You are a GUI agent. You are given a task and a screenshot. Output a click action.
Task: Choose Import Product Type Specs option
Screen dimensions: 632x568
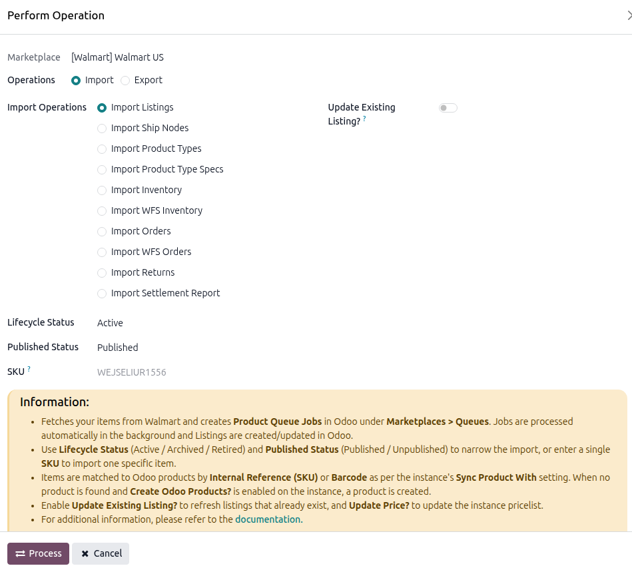tap(102, 170)
